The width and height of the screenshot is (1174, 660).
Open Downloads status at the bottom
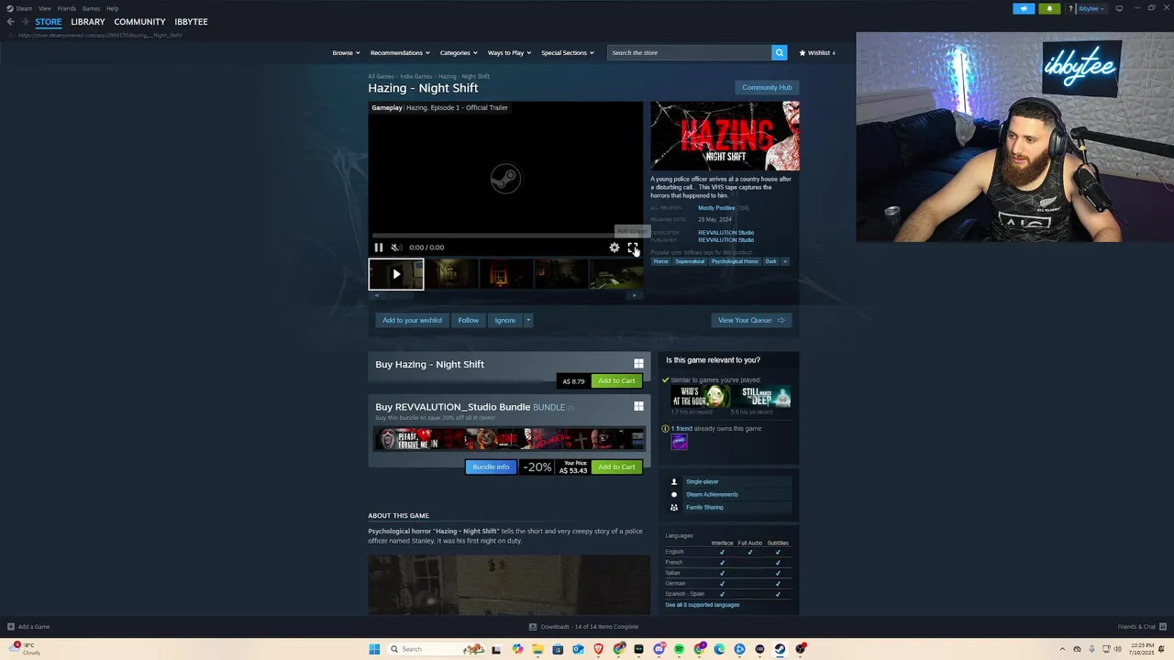584,627
